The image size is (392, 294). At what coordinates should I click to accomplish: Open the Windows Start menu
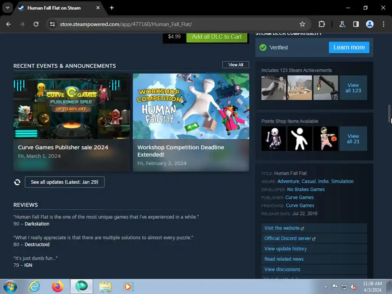10,286
